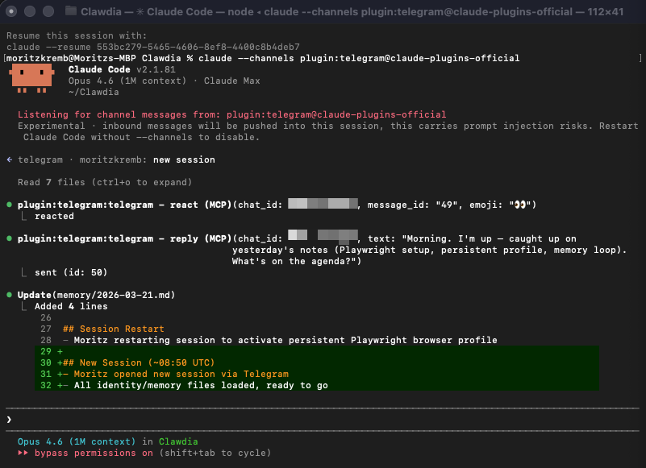The width and height of the screenshot is (646, 468).
Task: Click the reply text starting 'Morning. I'm up'
Action: click(x=489, y=238)
